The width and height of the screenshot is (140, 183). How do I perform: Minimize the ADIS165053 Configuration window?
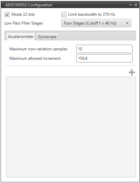[131, 5]
